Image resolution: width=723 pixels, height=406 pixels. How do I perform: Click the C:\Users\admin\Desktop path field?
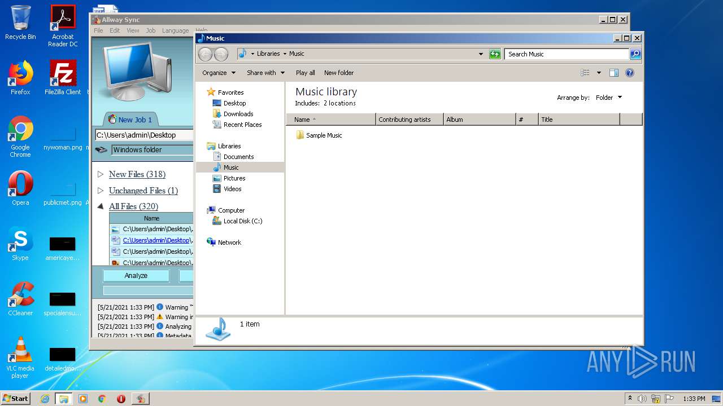(x=144, y=135)
